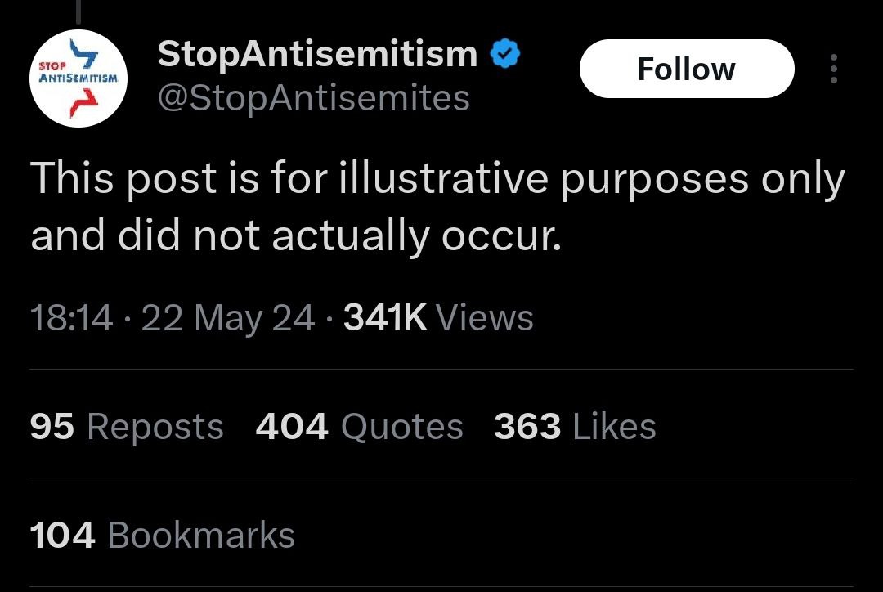Click the blue verified badge
The width and height of the screenshot is (883, 592).
(505, 53)
